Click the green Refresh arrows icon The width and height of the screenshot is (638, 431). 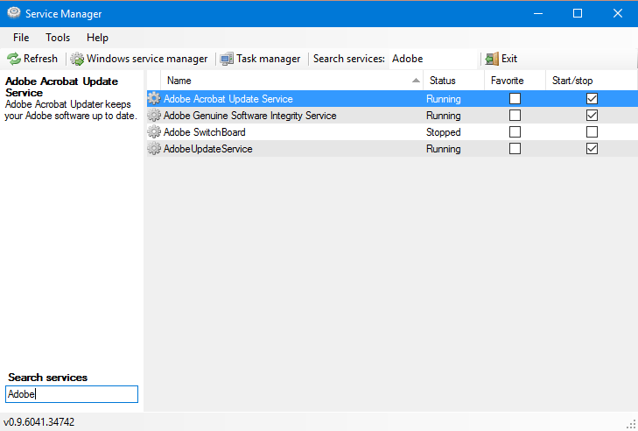(14, 59)
